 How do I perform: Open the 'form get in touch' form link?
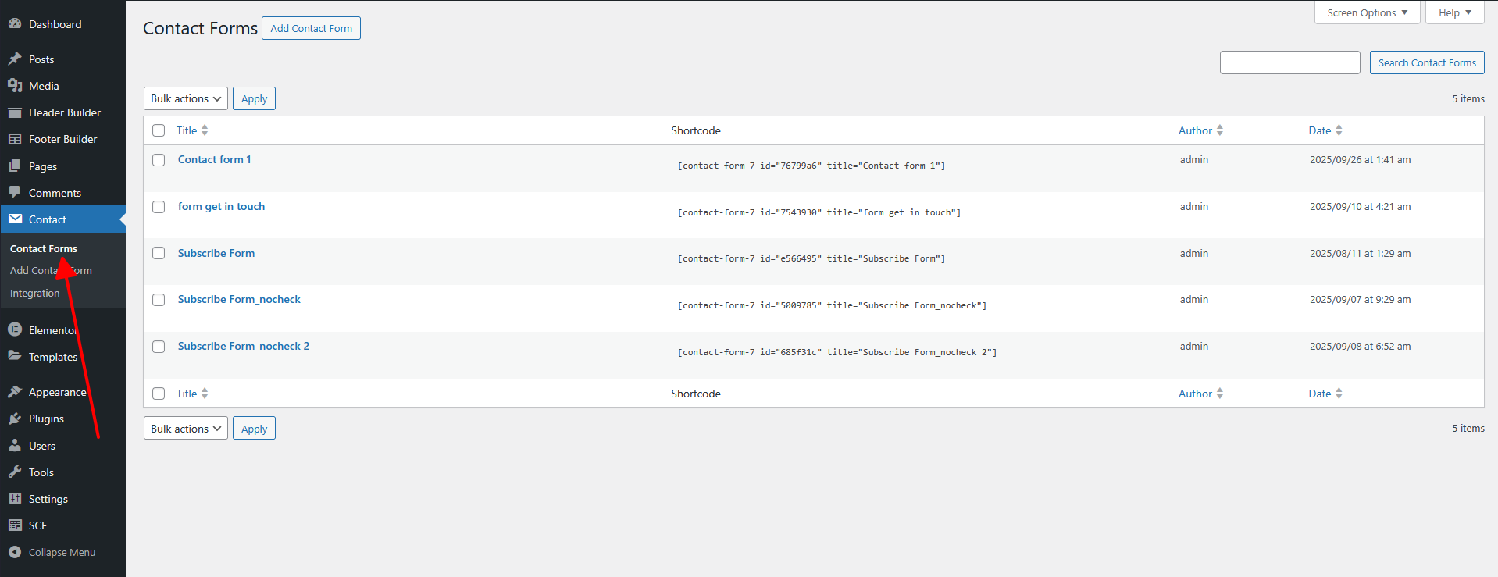pos(221,206)
